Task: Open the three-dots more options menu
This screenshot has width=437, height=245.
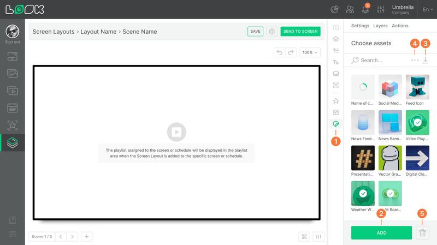Action: coord(415,60)
